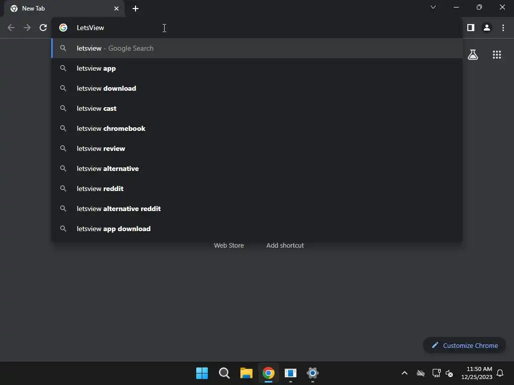Screen dimensions: 514x385
Task: Open Customize Chrome
Action: pyautogui.click(x=464, y=345)
